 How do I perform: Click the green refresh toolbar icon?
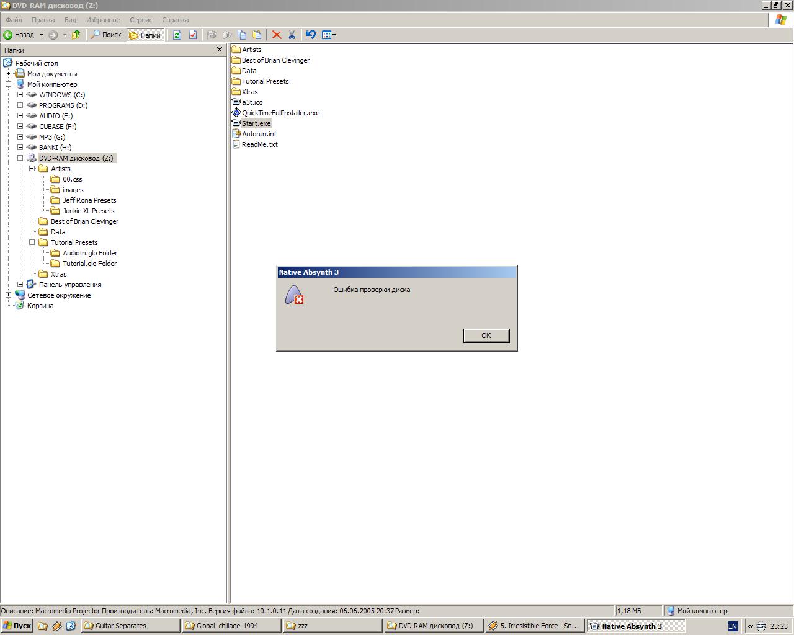pos(177,35)
